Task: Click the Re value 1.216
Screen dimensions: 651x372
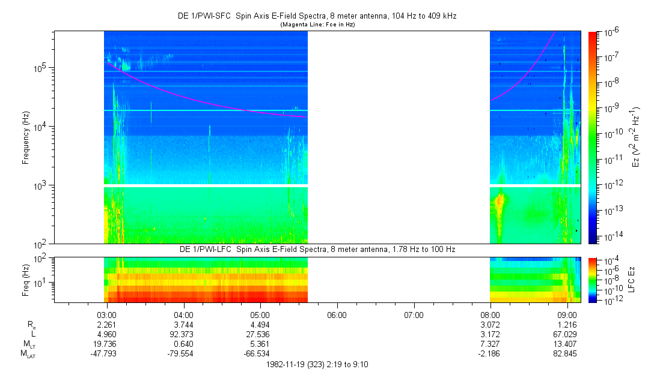Action: tap(567, 325)
